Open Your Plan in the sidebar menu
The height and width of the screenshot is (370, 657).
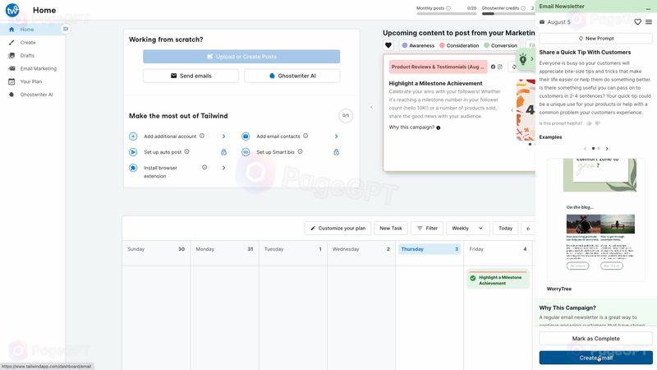(33, 81)
